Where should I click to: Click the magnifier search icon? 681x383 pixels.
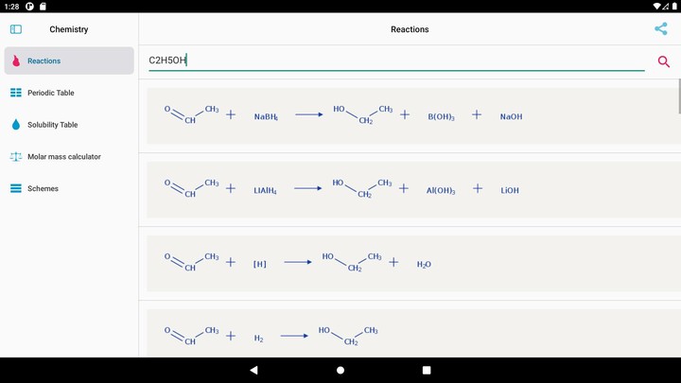[x=664, y=61]
